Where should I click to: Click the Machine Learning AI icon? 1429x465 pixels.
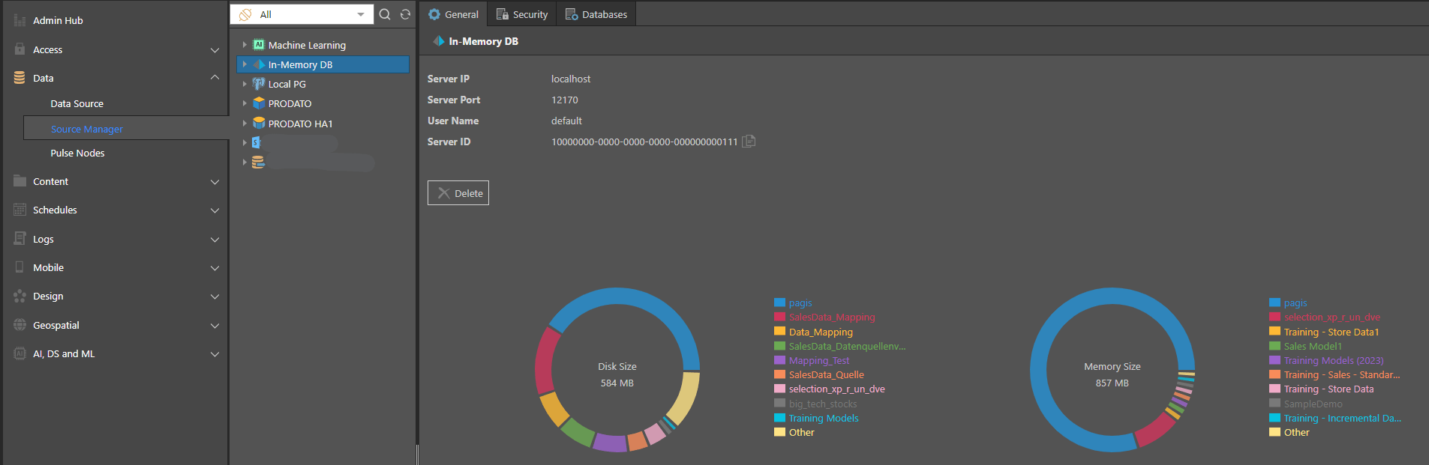(259, 45)
